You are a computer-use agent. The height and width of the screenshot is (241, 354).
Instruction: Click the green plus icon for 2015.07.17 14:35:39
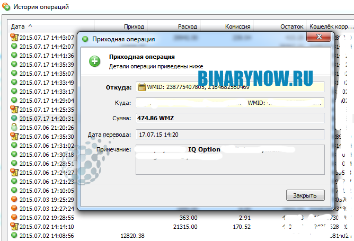coord(14,64)
